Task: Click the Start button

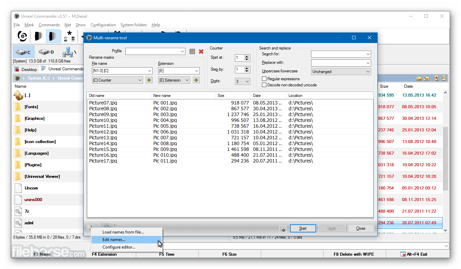Action: [303, 228]
